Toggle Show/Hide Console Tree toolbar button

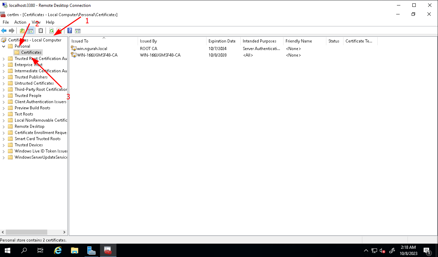[30, 31]
